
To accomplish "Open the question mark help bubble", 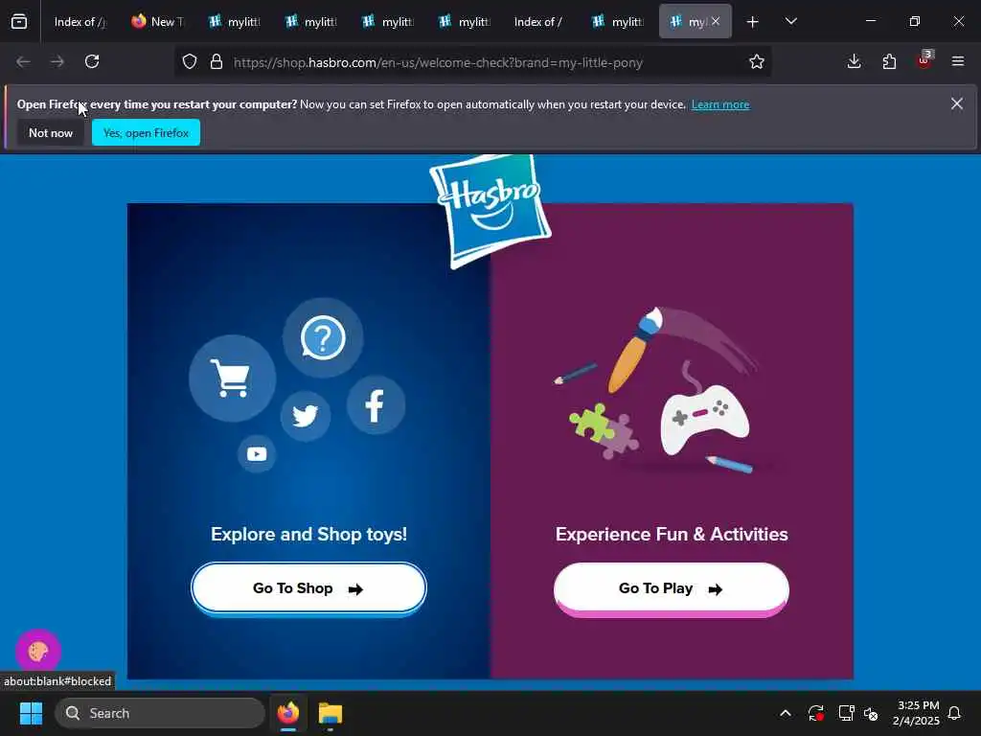I will click(323, 338).
